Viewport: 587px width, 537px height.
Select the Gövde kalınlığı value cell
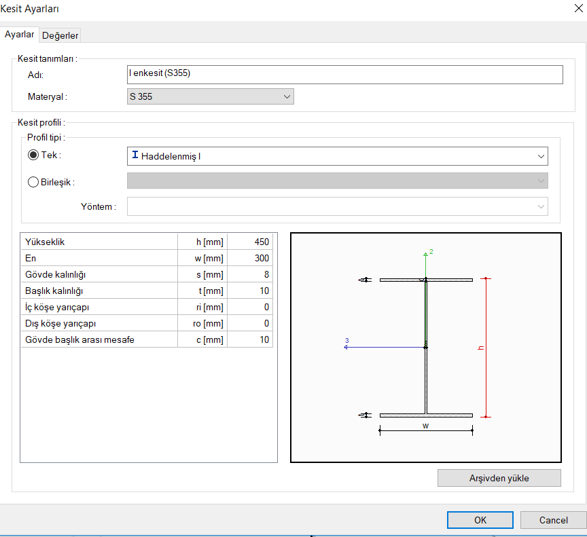250,274
